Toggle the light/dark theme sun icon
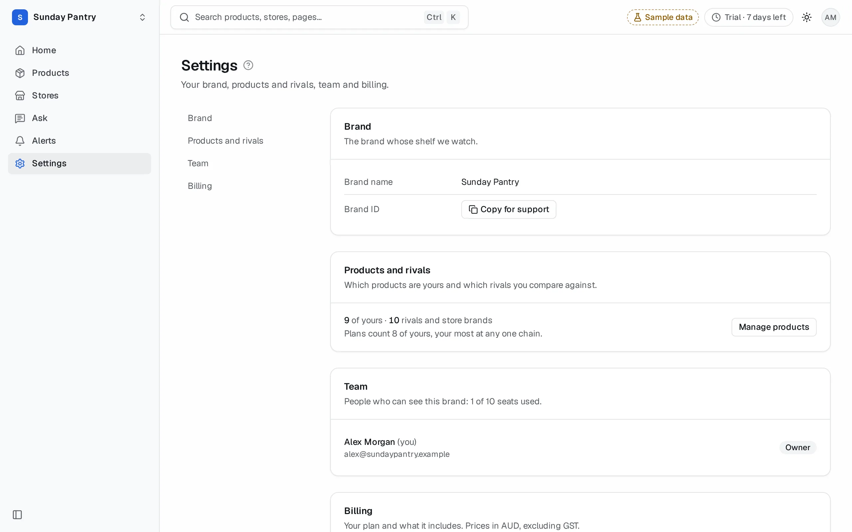This screenshot has height=532, width=852. pyautogui.click(x=807, y=17)
